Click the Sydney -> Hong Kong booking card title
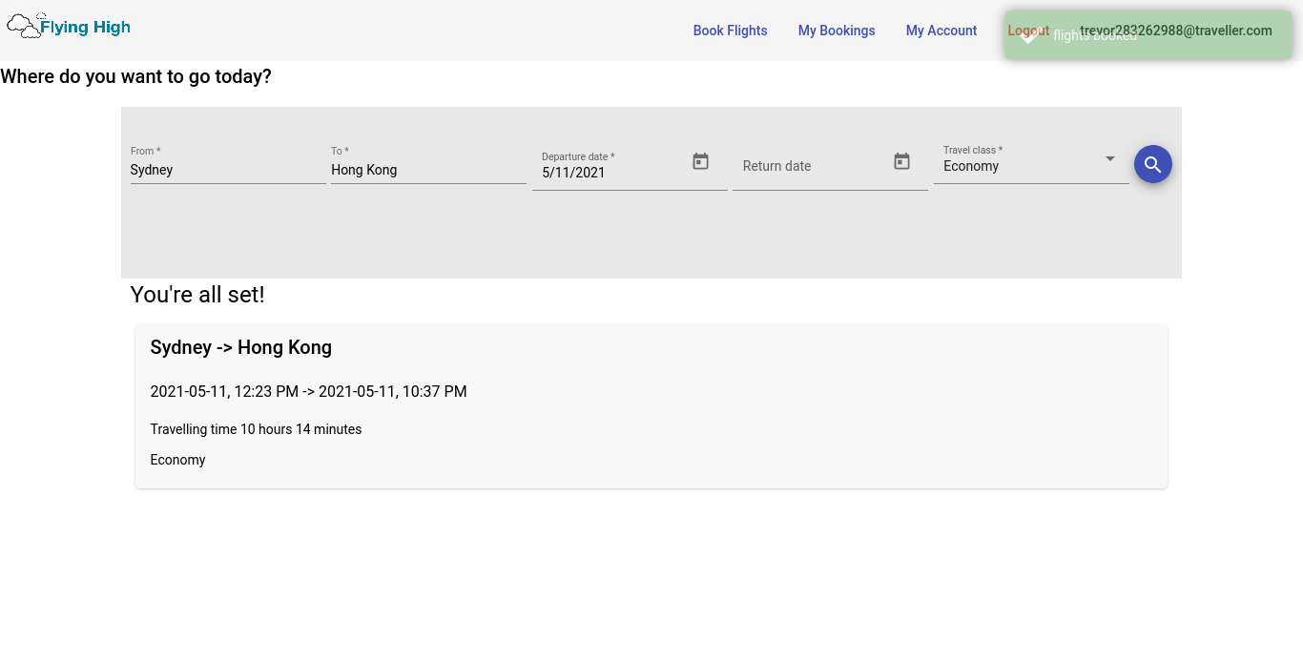Viewport: 1303px width, 662px height. pos(241,347)
